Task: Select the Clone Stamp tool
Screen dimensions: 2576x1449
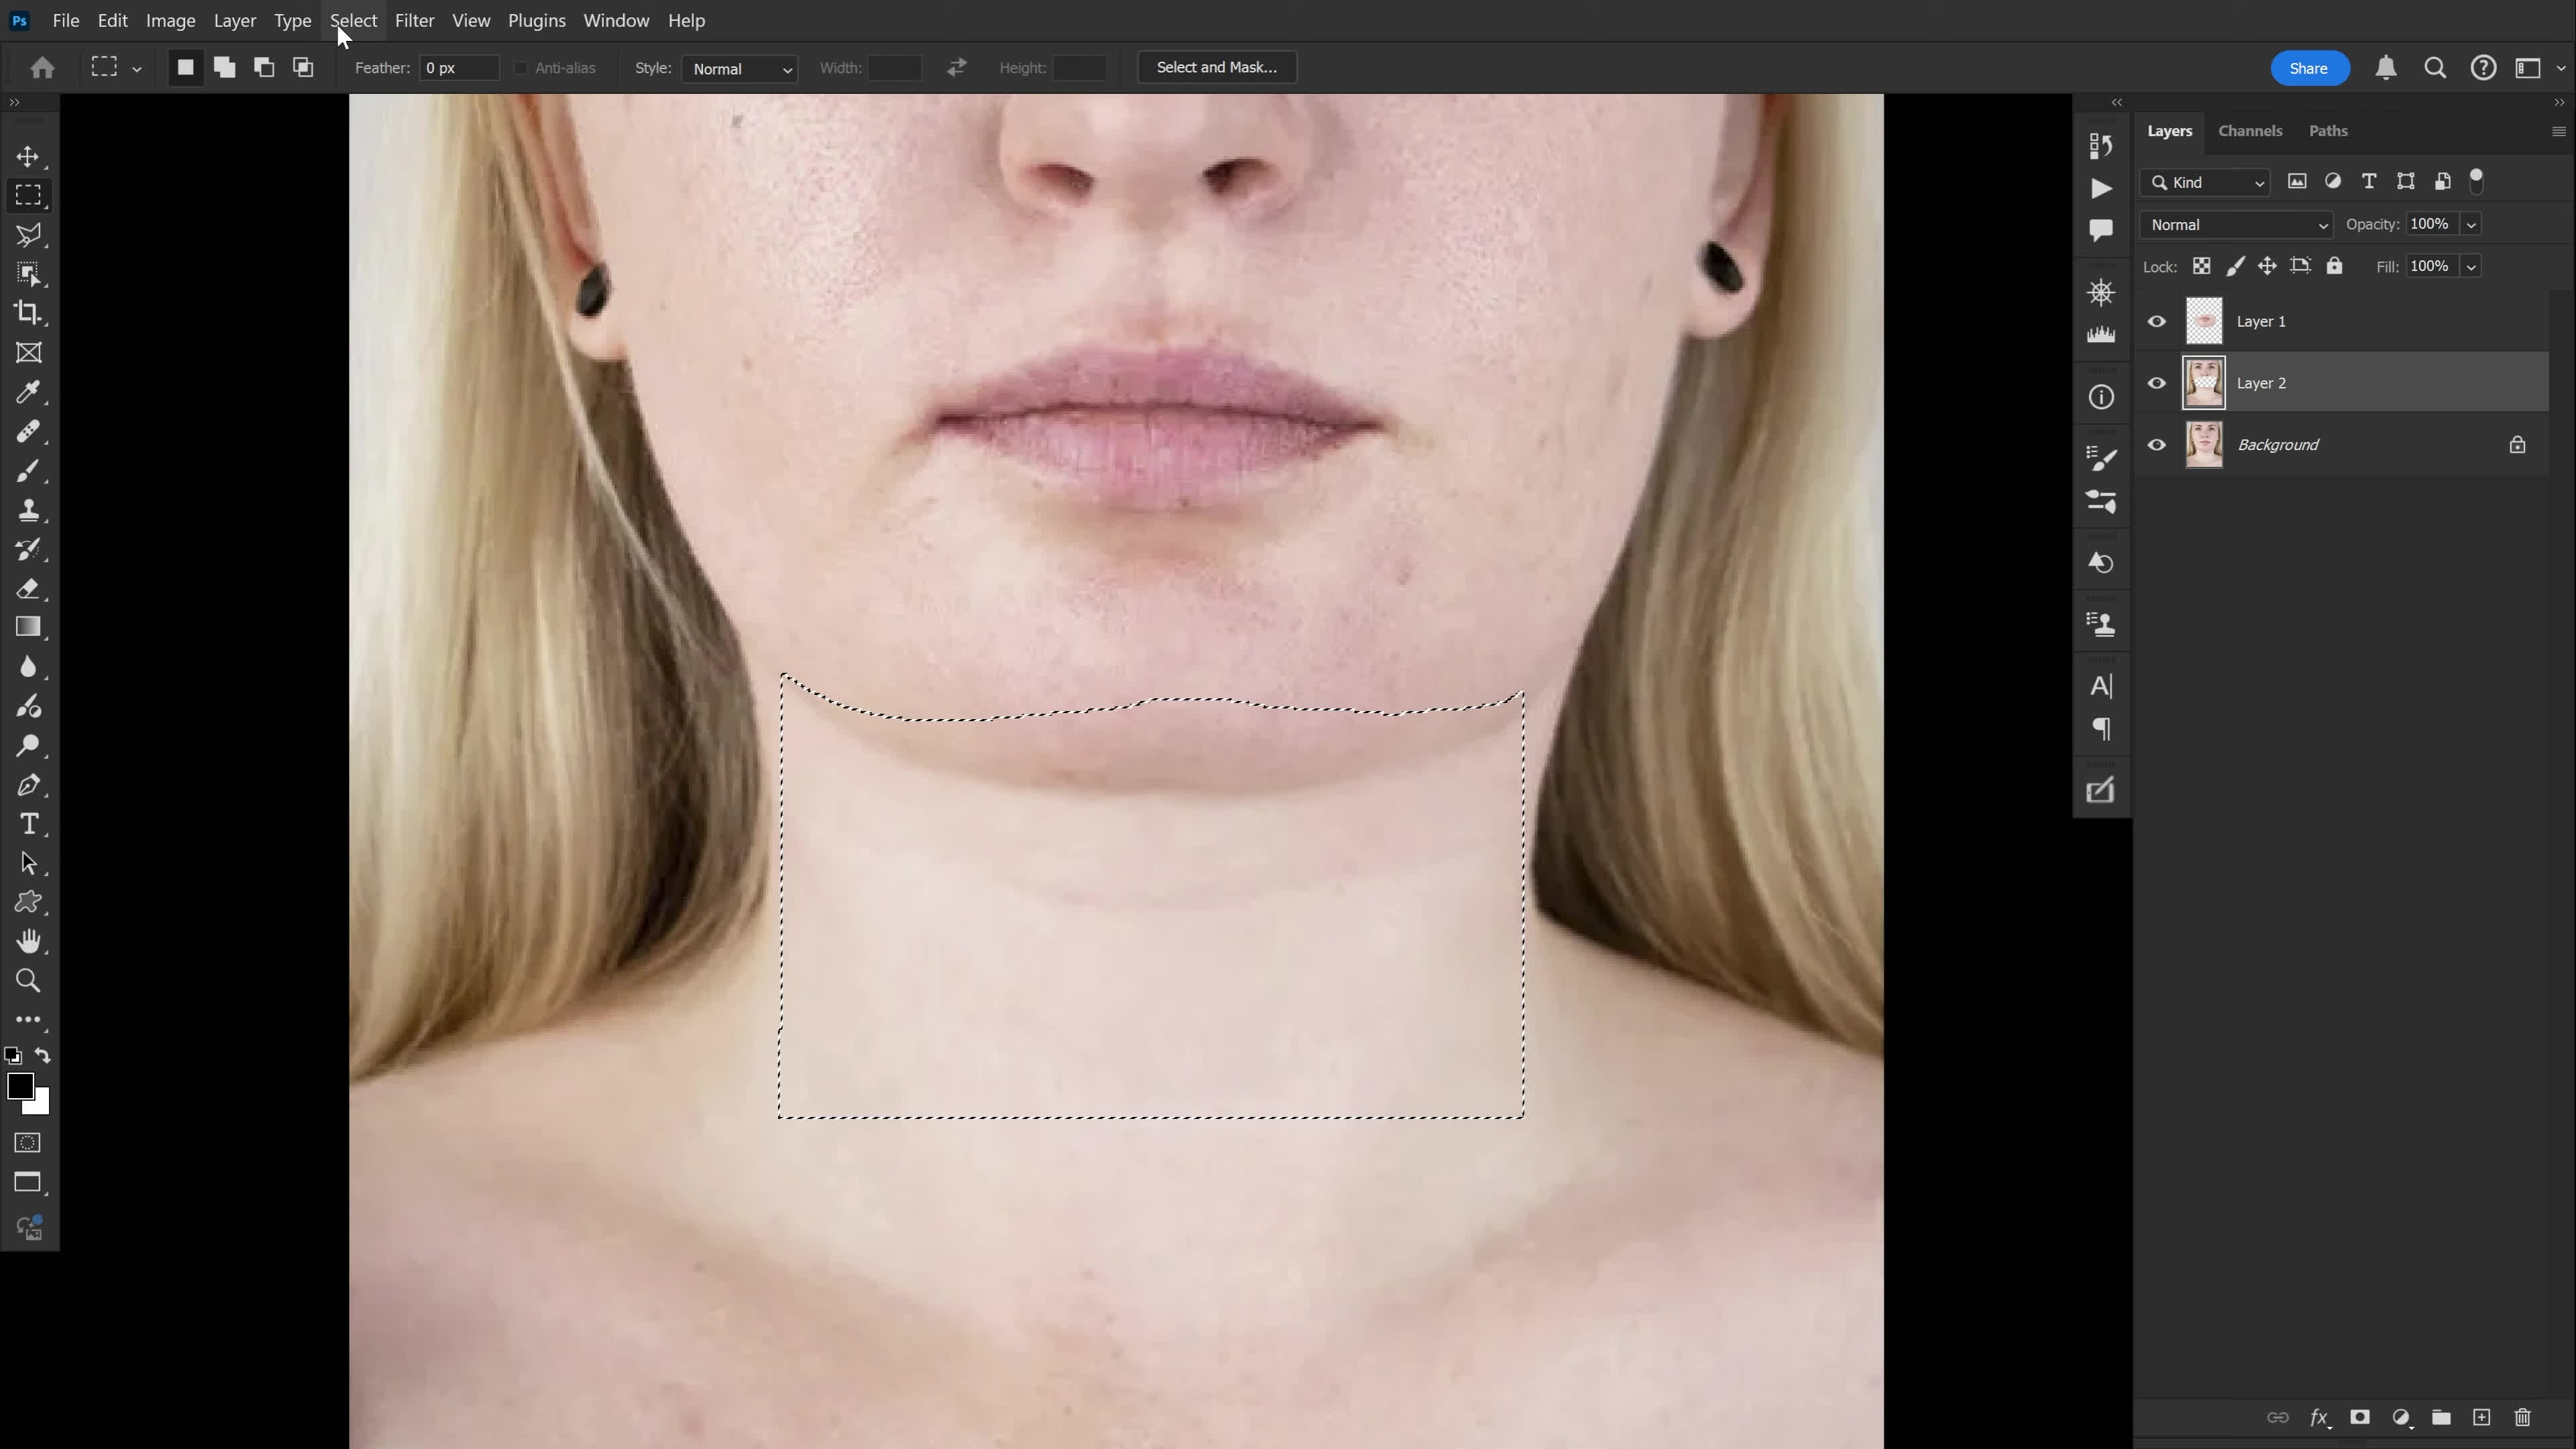Action: coord(28,510)
